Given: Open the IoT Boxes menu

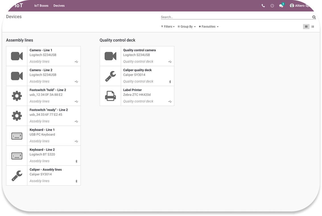Looking at the screenshot, I should pos(41,6).
